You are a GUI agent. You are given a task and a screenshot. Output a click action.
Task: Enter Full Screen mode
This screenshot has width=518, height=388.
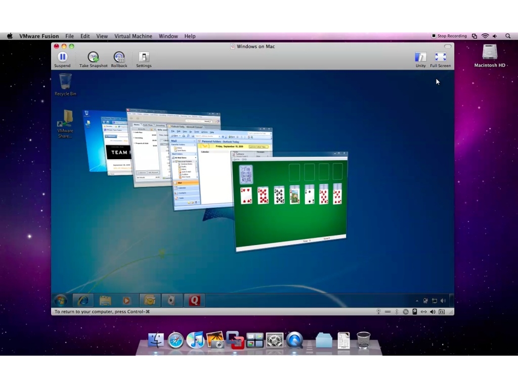441,60
